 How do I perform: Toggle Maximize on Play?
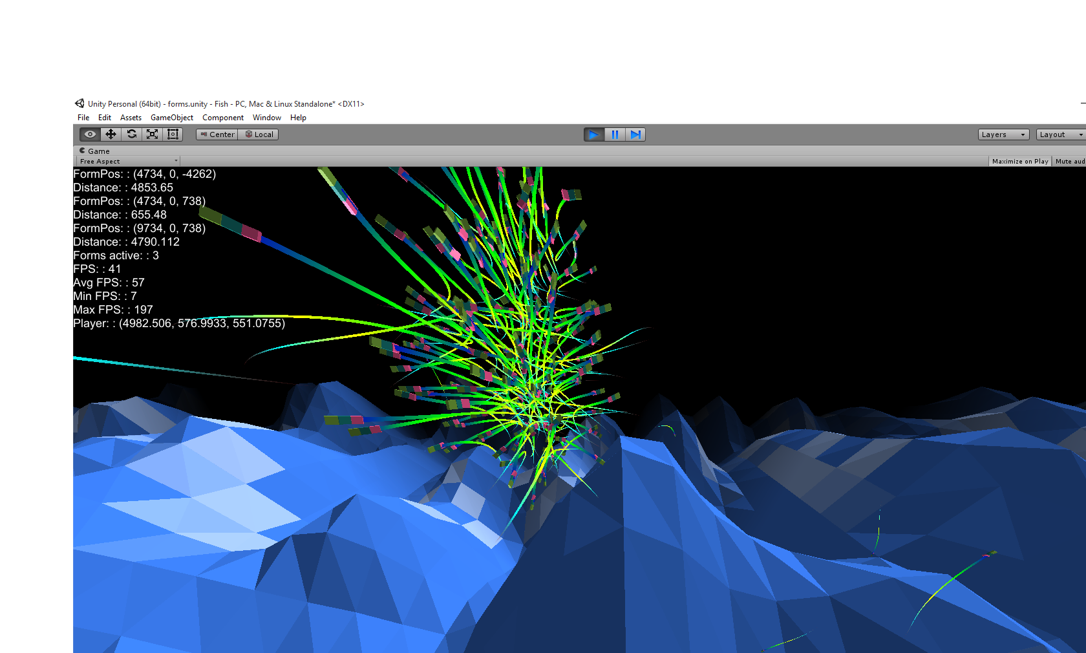(1019, 162)
